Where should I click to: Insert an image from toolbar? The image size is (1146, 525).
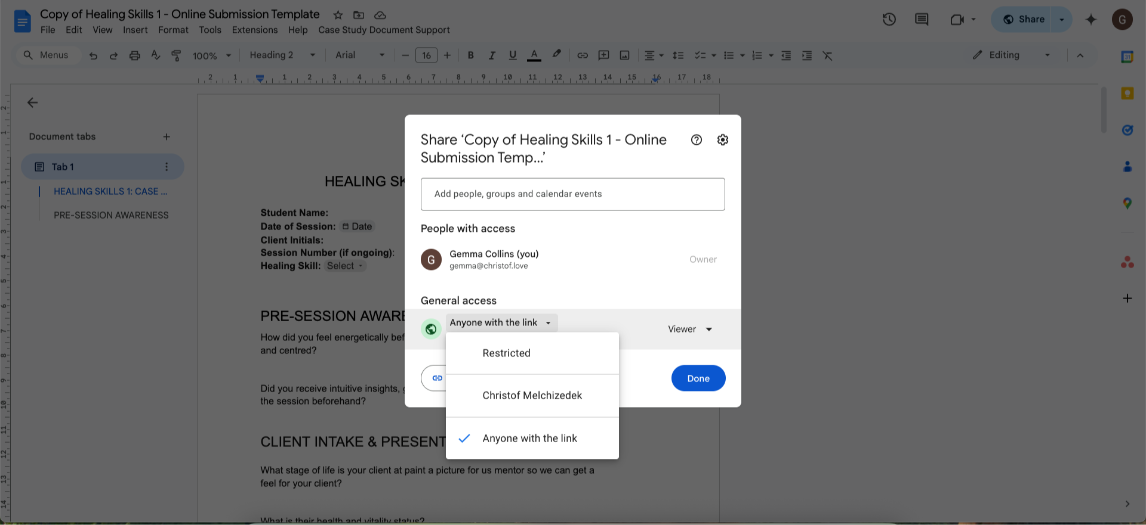pyautogui.click(x=624, y=55)
